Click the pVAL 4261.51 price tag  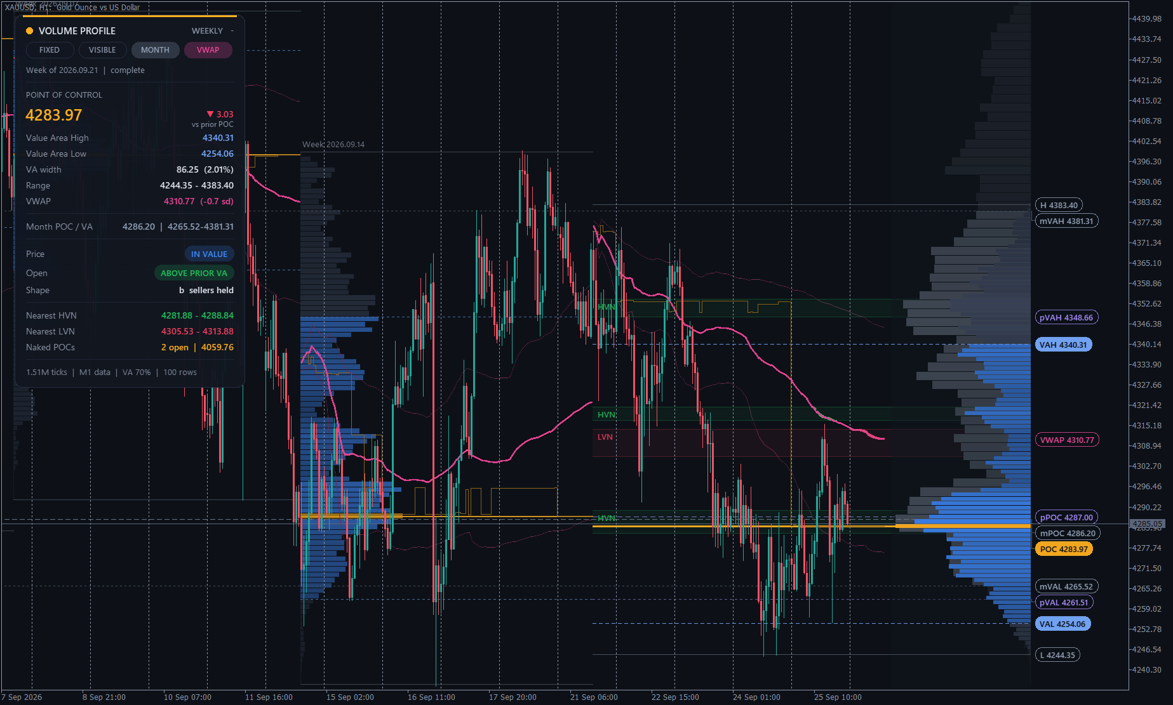pyautogui.click(x=1064, y=602)
